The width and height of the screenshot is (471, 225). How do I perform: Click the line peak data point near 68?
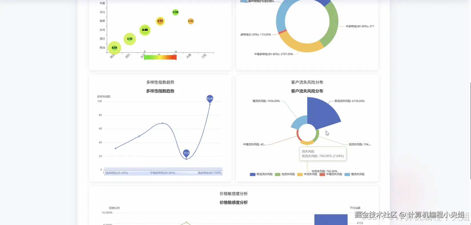[163, 123]
